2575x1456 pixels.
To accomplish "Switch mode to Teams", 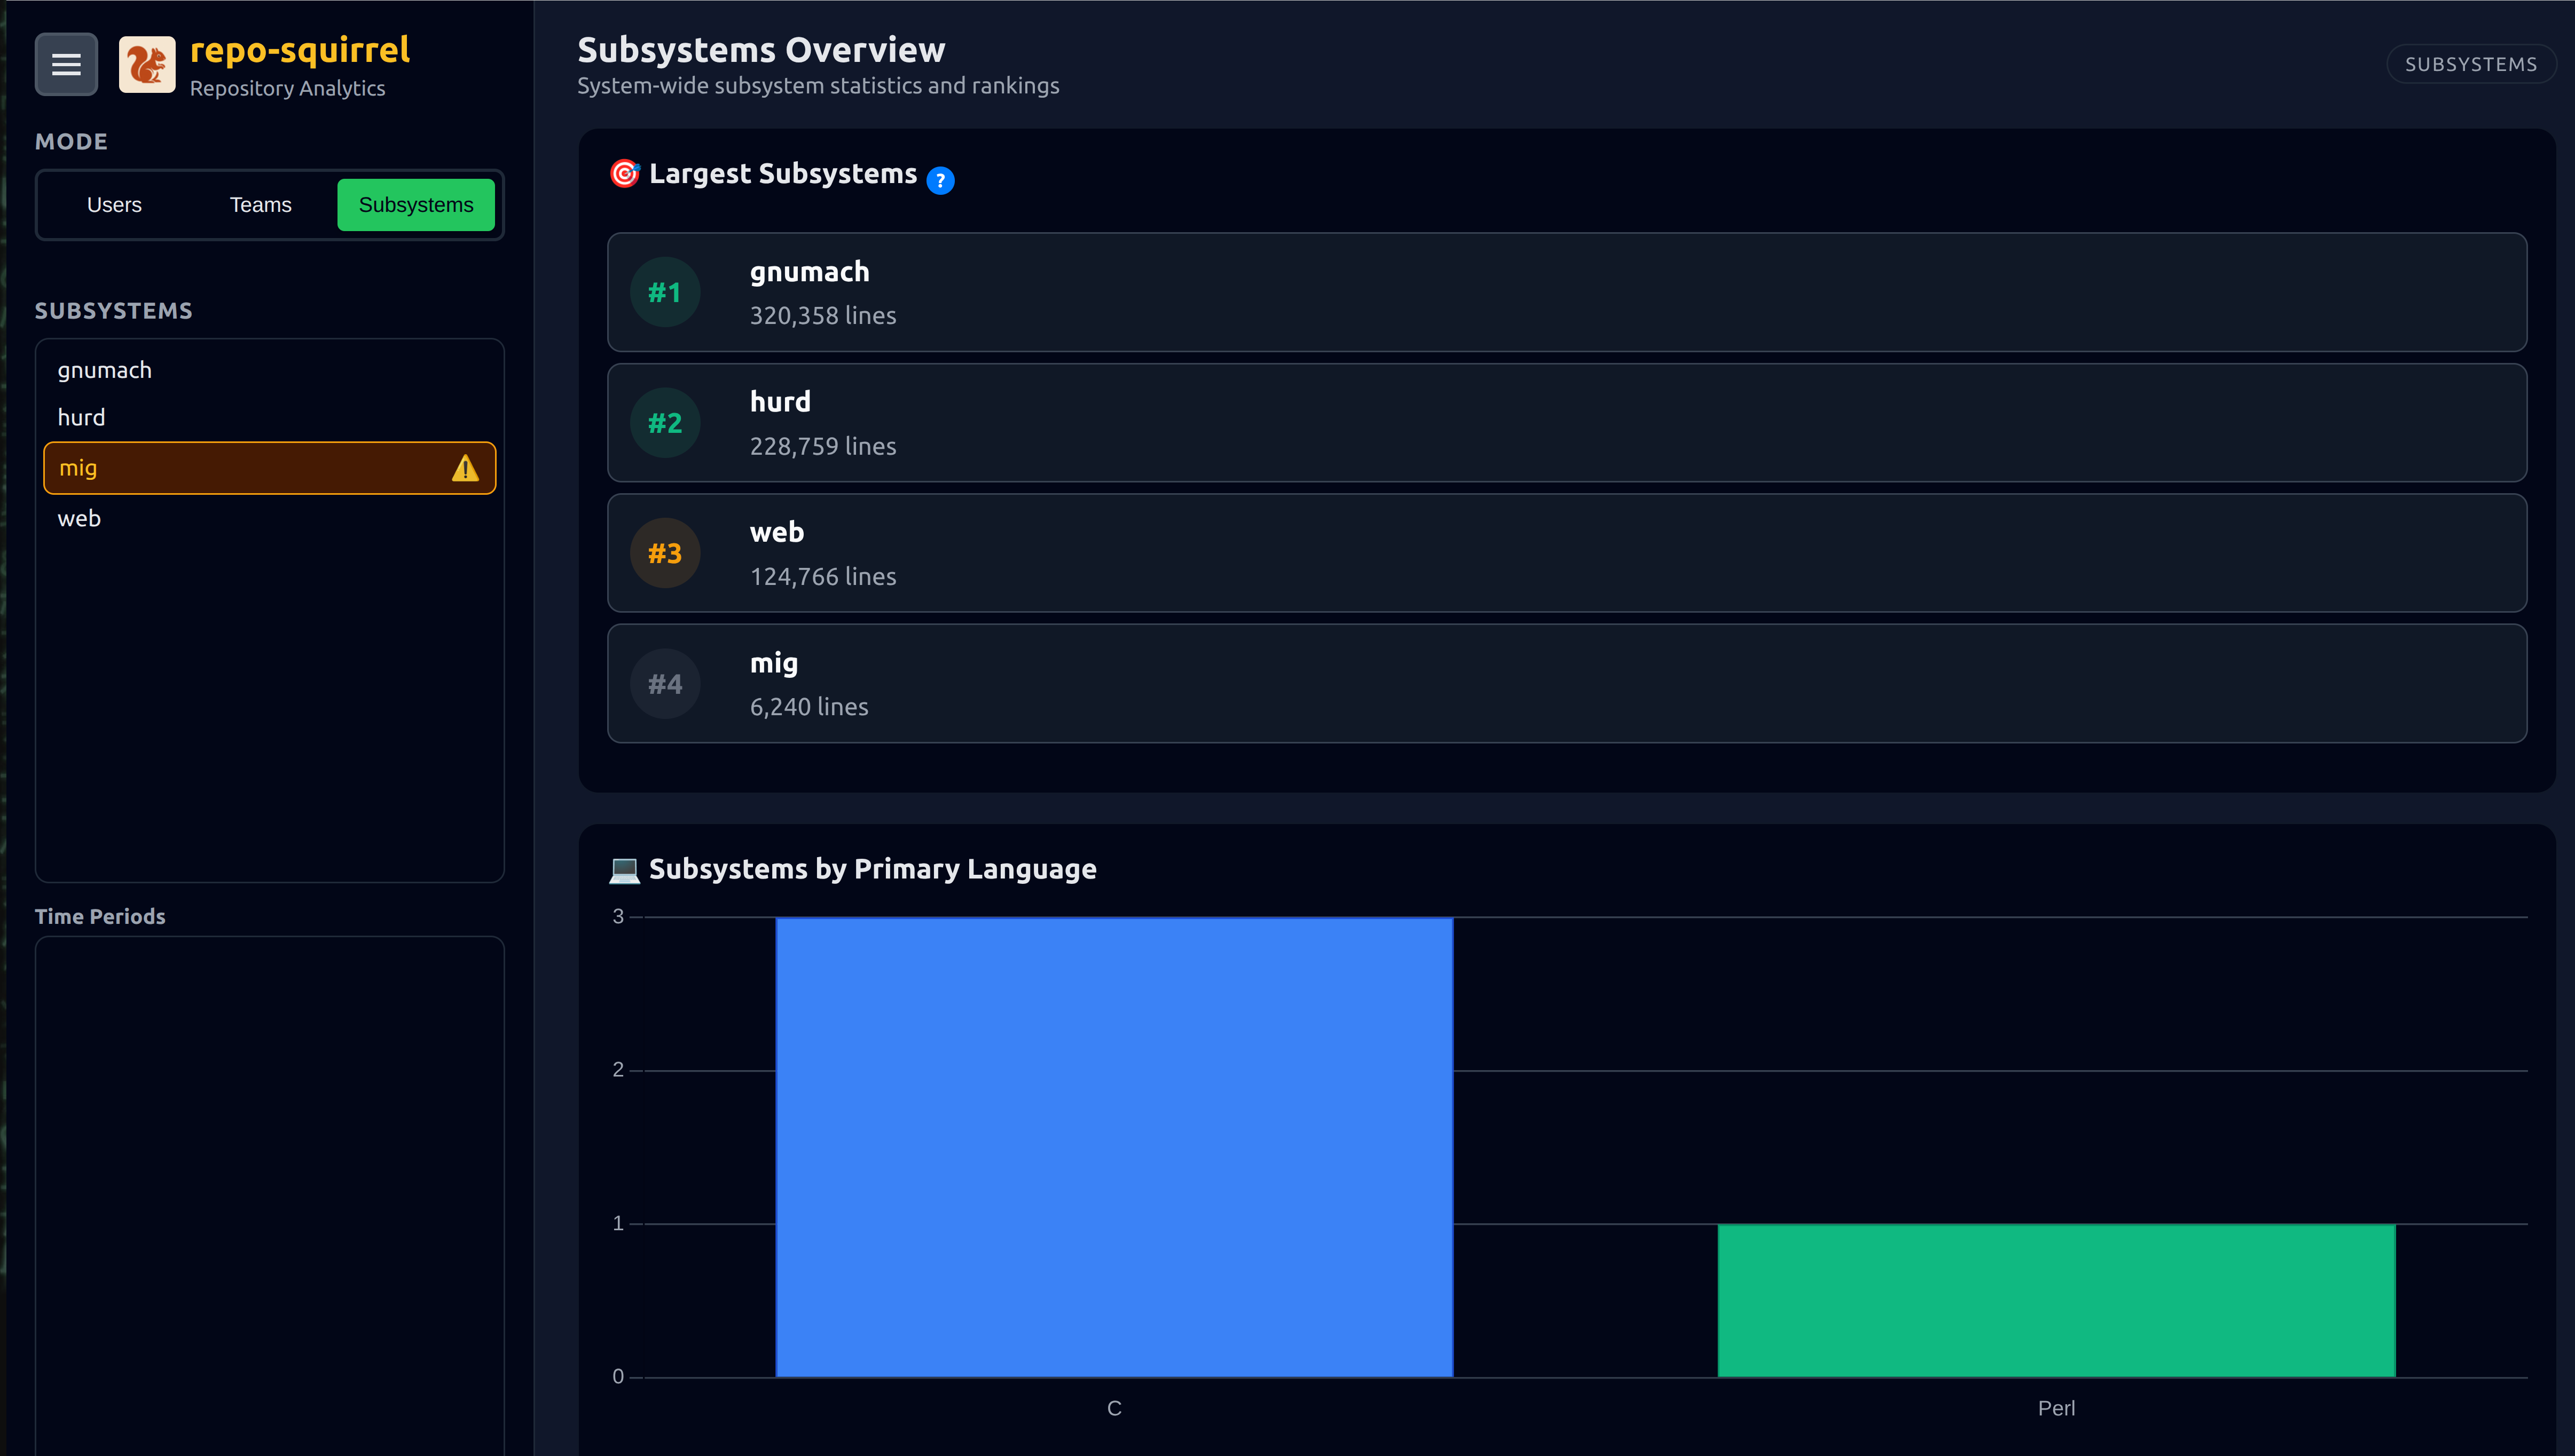I will click(260, 204).
